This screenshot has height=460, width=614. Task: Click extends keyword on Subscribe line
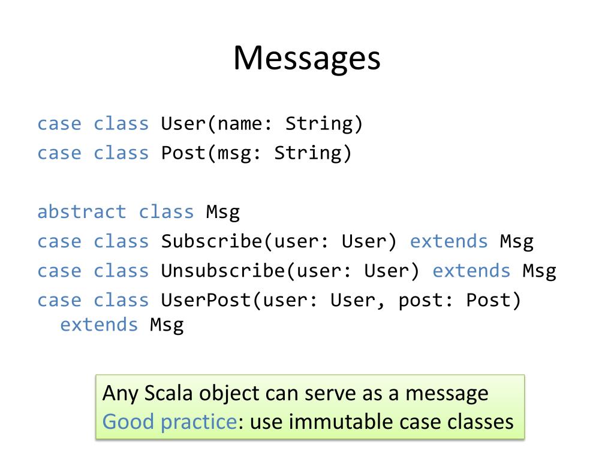click(x=449, y=241)
